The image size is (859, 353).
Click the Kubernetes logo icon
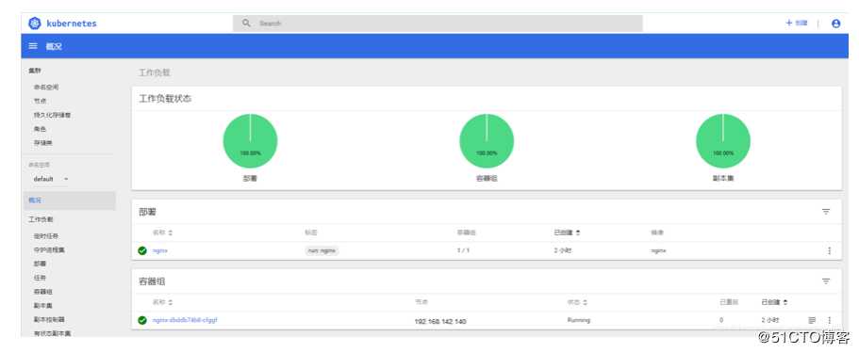(35, 24)
